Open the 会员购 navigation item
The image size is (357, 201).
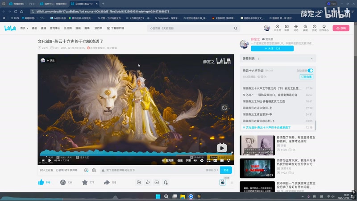(68, 28)
